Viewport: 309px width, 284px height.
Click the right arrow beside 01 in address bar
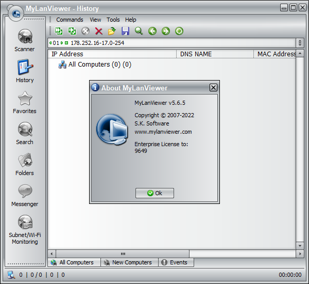pyautogui.click(x=62, y=43)
